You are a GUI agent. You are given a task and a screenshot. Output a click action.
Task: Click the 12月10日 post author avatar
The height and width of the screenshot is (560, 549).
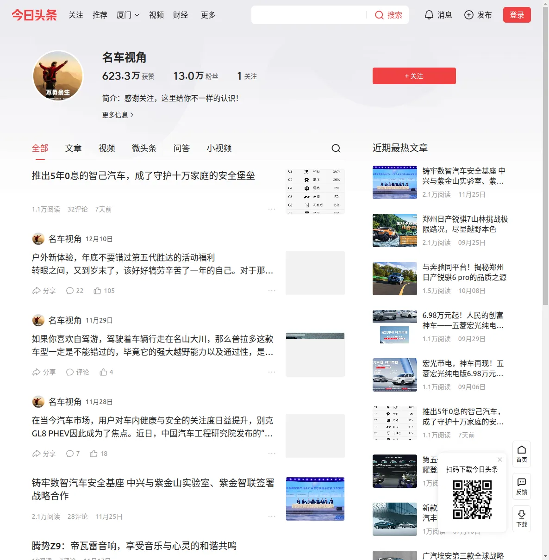pos(38,239)
